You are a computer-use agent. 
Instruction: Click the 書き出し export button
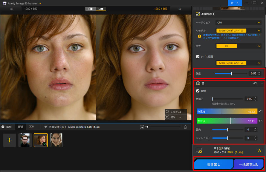[x=214, y=164]
